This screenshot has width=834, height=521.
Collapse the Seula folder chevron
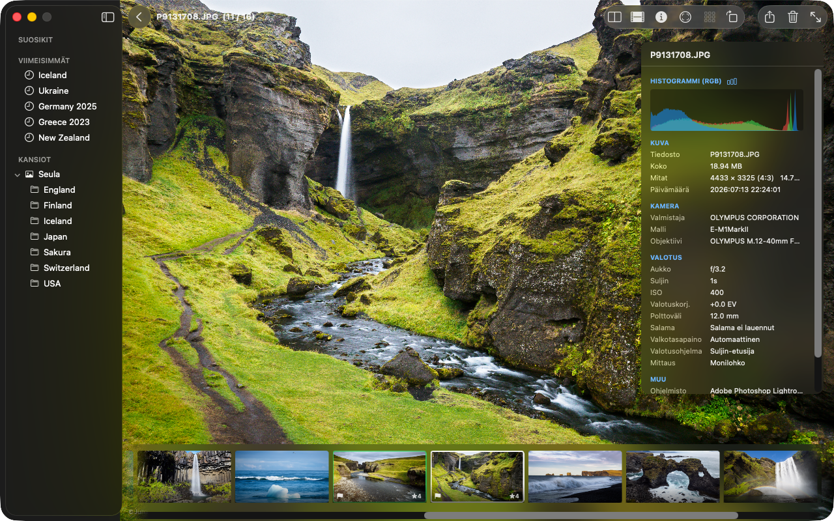18,175
